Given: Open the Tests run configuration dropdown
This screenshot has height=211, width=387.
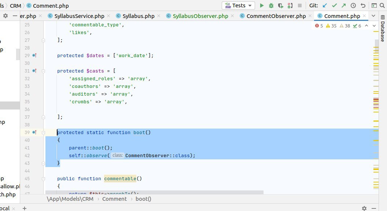Looking at the screenshot, I should pos(239,5).
